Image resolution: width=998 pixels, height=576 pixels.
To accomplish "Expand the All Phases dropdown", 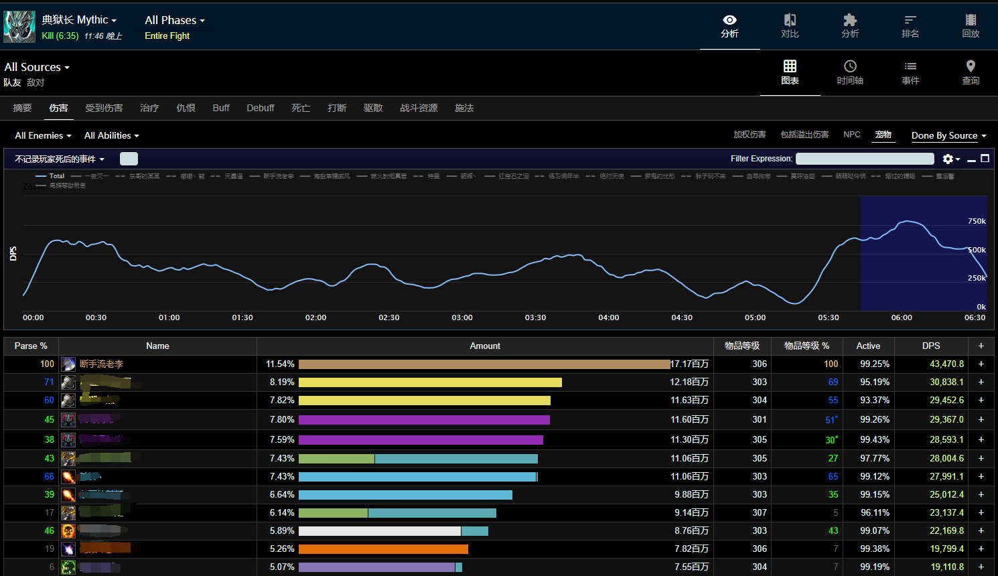I will click(x=175, y=21).
